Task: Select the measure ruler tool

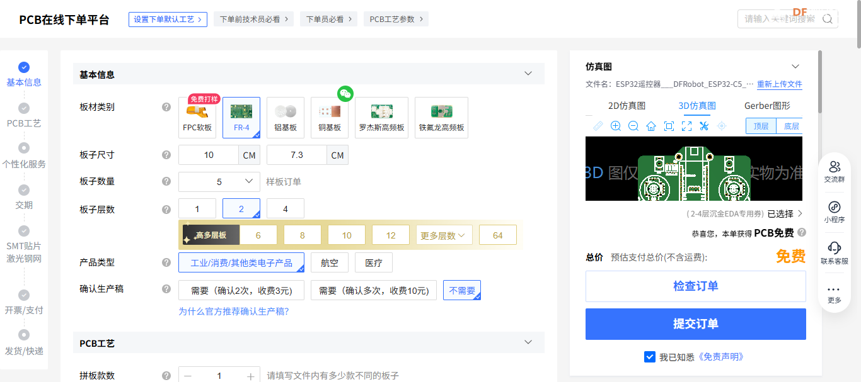Action: click(x=598, y=125)
